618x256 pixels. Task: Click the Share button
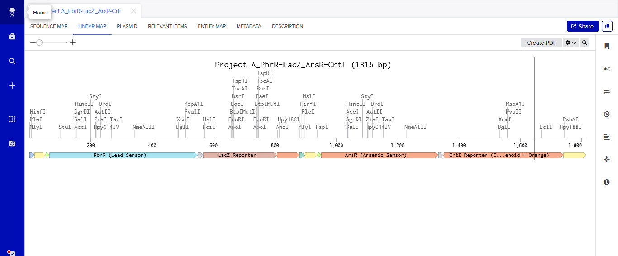(x=583, y=26)
